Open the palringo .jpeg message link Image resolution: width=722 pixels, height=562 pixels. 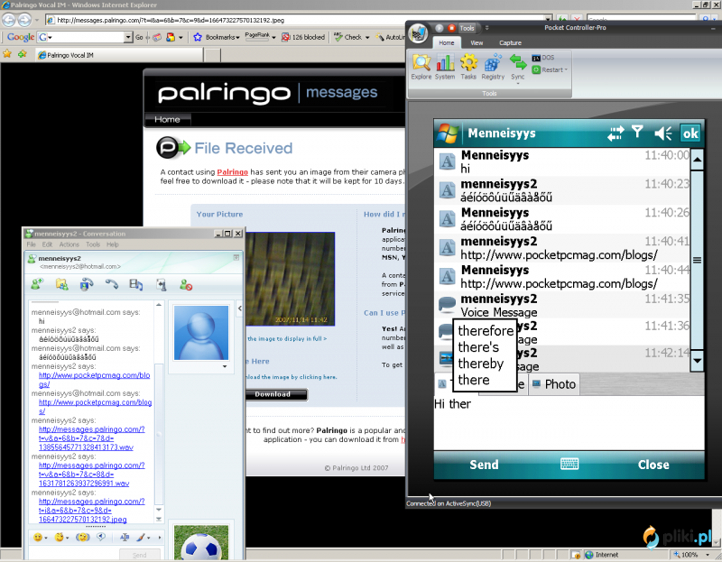(x=92, y=510)
